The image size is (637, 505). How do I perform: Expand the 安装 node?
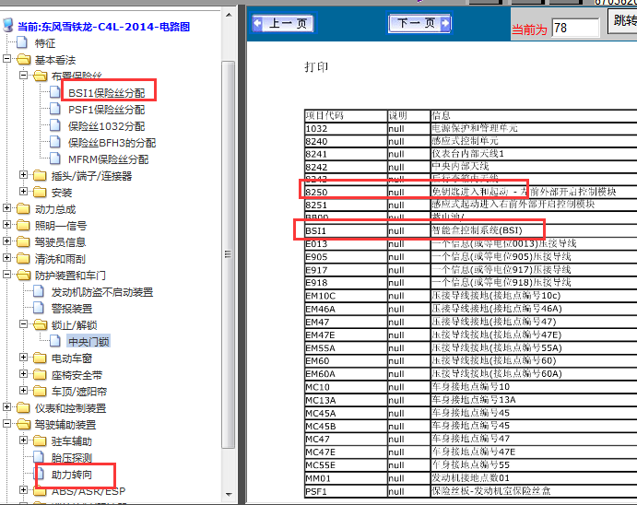[x=24, y=191]
